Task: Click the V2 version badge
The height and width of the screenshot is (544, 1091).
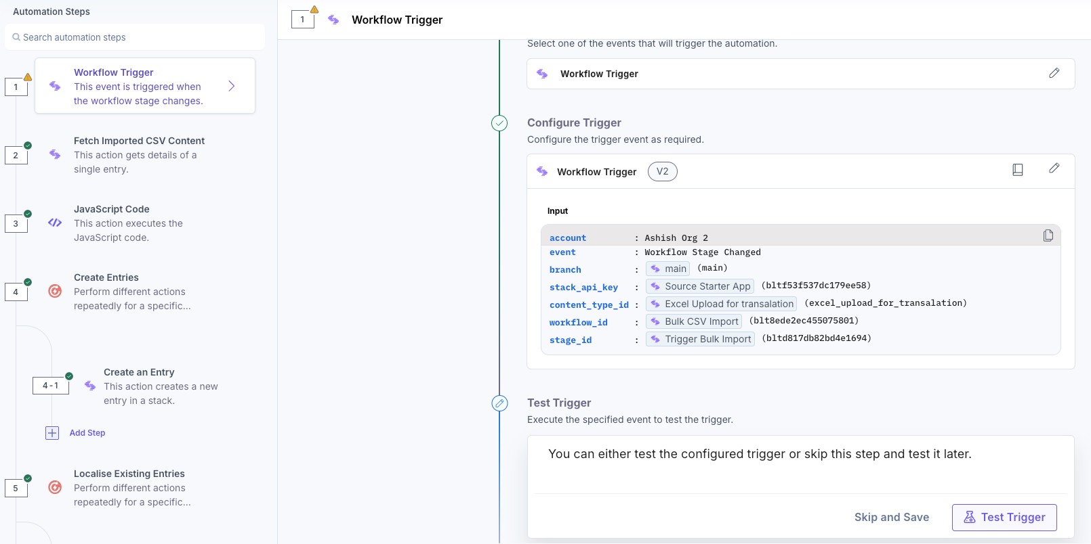Action: (x=662, y=172)
